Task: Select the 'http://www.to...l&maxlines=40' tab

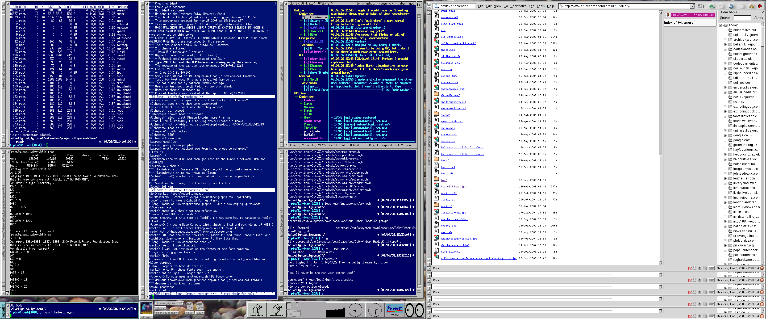Action: tap(690, 15)
